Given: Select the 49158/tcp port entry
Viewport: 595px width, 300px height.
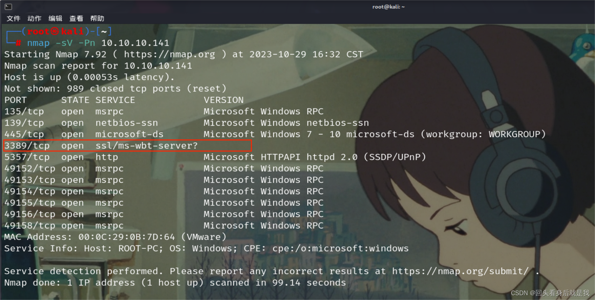Looking at the screenshot, I should point(30,226).
